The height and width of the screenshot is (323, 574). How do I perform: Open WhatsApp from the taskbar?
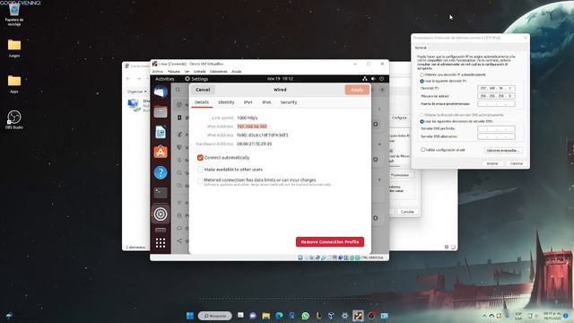305,316
